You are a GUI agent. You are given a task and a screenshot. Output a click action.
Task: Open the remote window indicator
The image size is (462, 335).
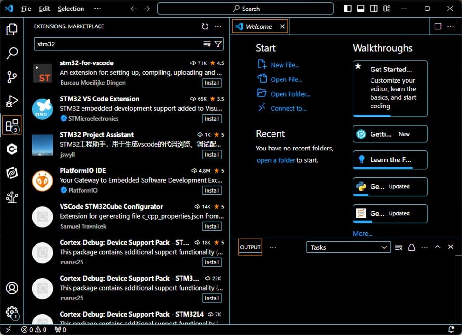pos(8,330)
